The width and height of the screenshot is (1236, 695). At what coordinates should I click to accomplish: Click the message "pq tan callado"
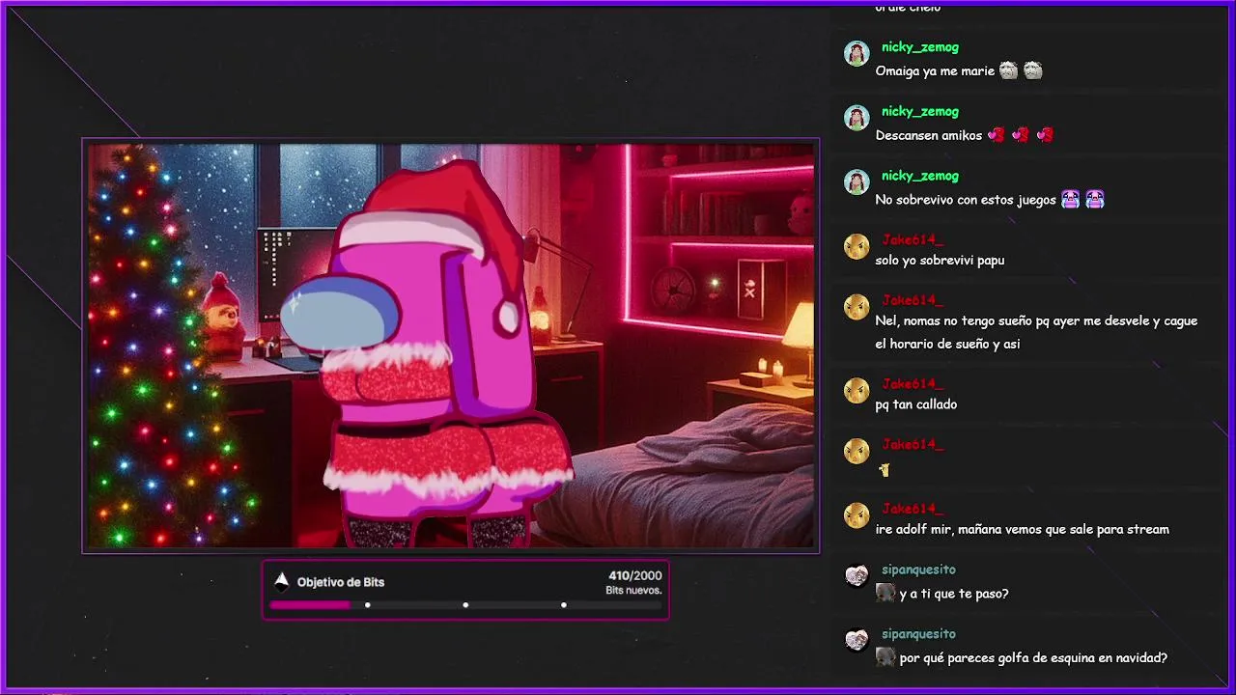tap(916, 404)
